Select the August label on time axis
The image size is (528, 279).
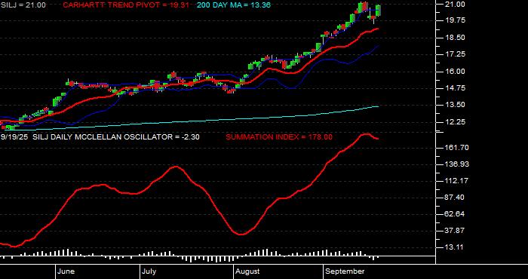247,271
